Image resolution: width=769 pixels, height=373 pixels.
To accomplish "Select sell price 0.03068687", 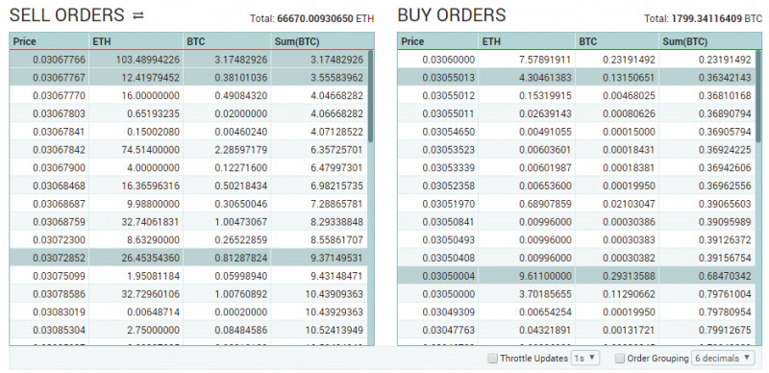I will pos(60,204).
